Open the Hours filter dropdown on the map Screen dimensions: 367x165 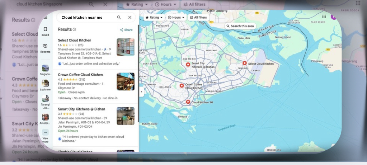(176, 17)
